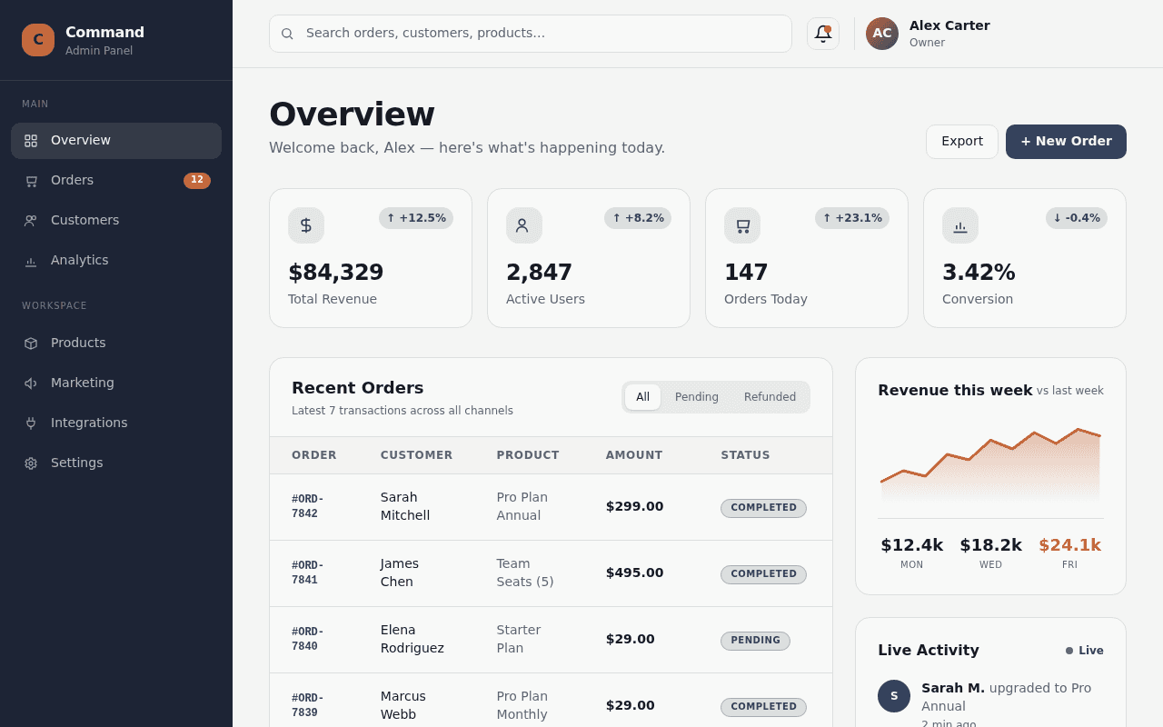
Task: Click Alex Carter profile avatar
Action: 882,34
